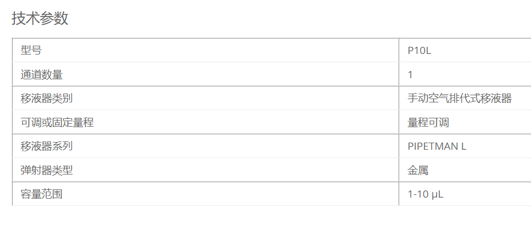The height and width of the screenshot is (229, 531).
Task: Click the last row of the specs table
Action: [x=221, y=194]
